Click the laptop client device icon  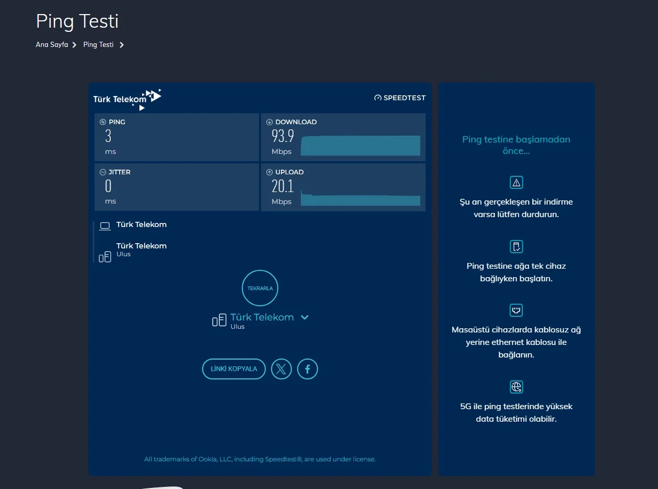coord(105,226)
